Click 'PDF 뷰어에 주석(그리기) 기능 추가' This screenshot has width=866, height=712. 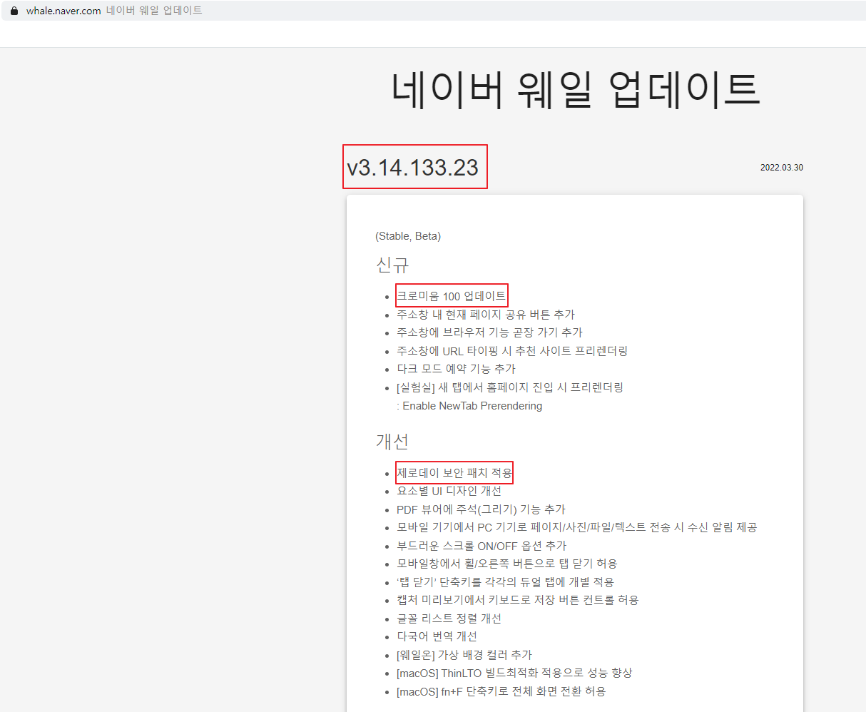pos(481,509)
